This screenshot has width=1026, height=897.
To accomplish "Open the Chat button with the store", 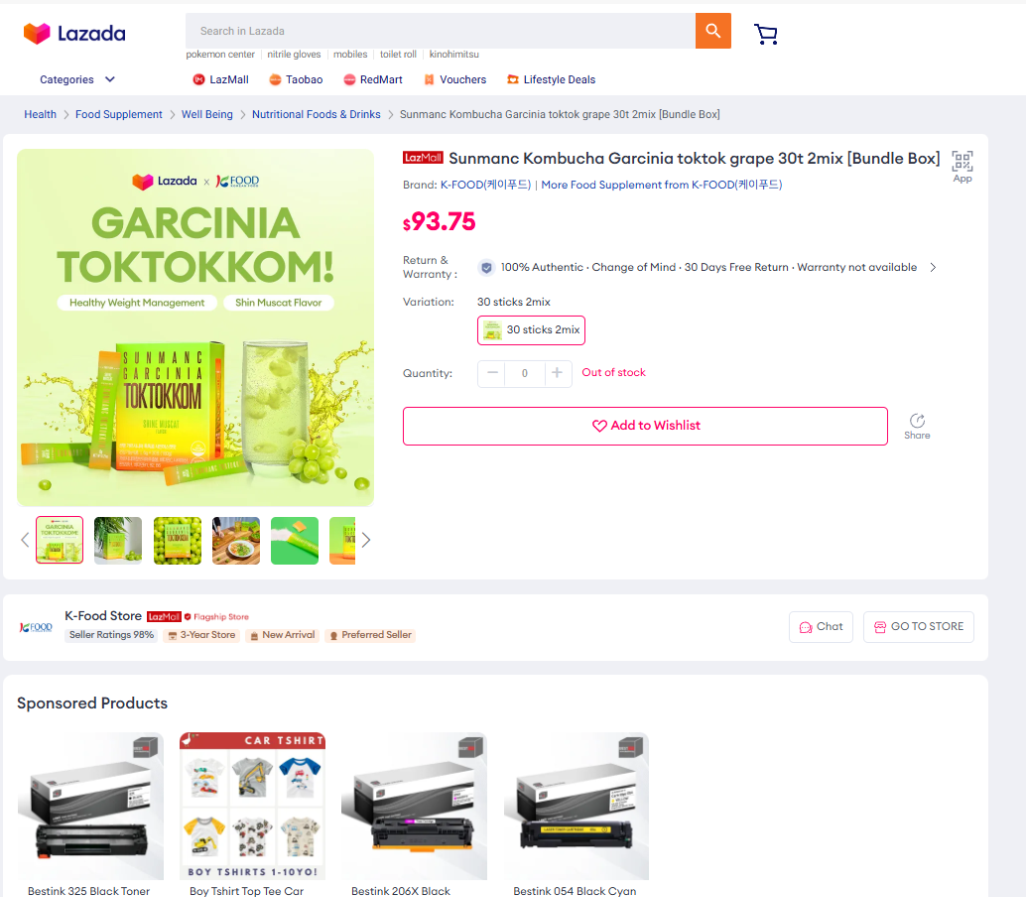I will click(x=821, y=627).
